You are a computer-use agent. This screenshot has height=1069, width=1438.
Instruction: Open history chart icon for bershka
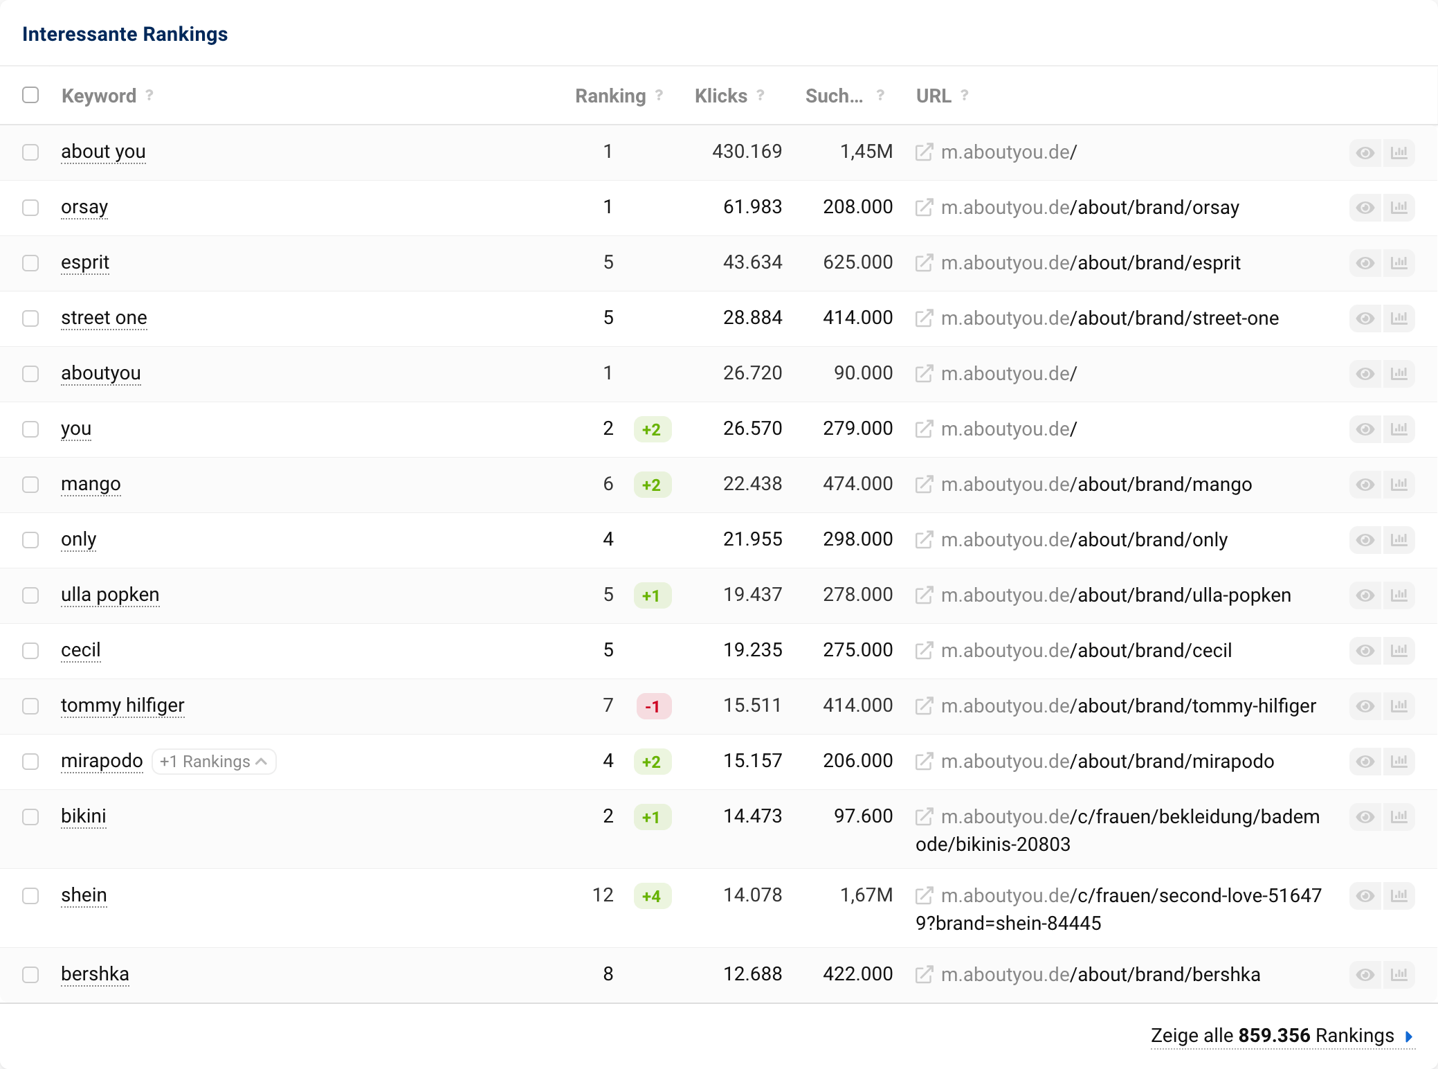coord(1399,975)
